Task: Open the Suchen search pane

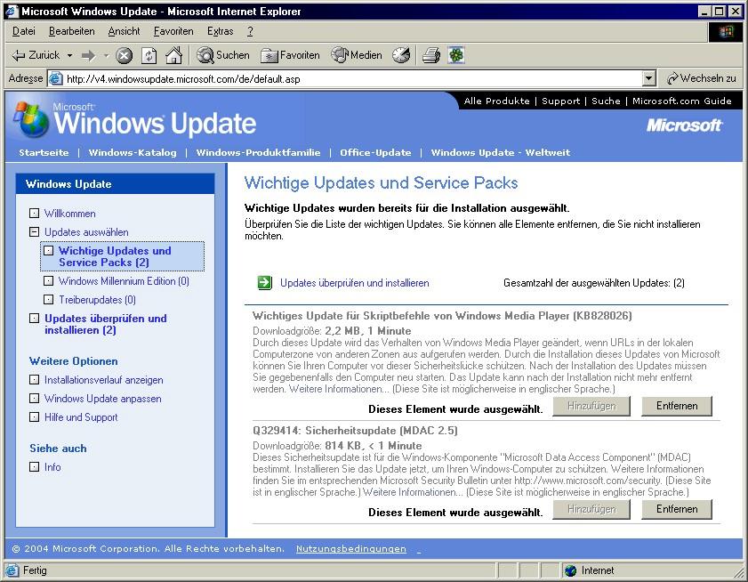Action: [x=222, y=55]
